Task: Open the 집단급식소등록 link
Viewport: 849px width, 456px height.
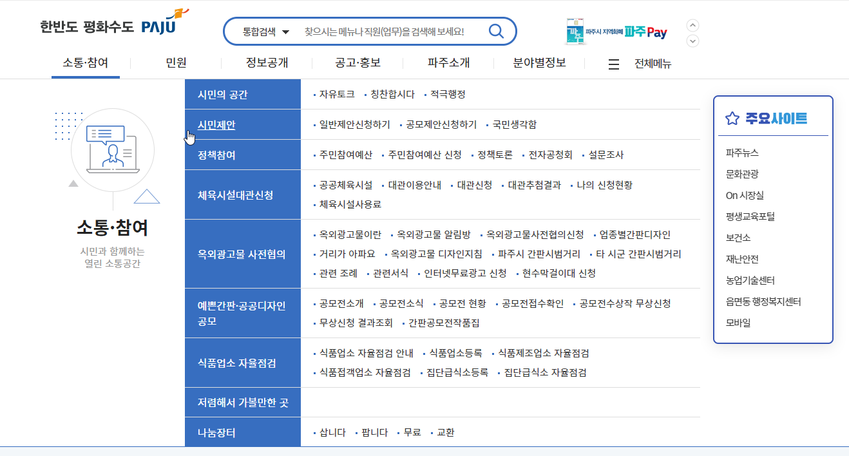Action: (457, 372)
